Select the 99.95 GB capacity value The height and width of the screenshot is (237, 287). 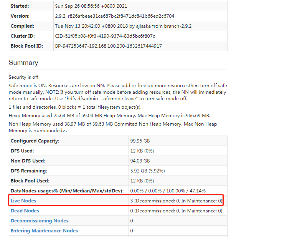tap(140, 141)
